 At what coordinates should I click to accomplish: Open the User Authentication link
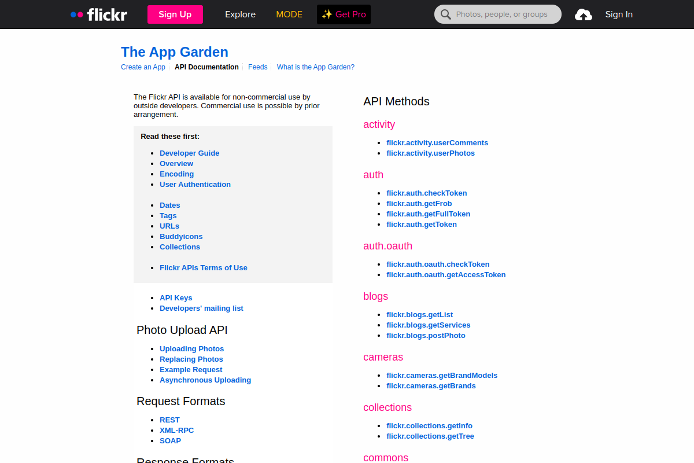pyautogui.click(x=195, y=185)
